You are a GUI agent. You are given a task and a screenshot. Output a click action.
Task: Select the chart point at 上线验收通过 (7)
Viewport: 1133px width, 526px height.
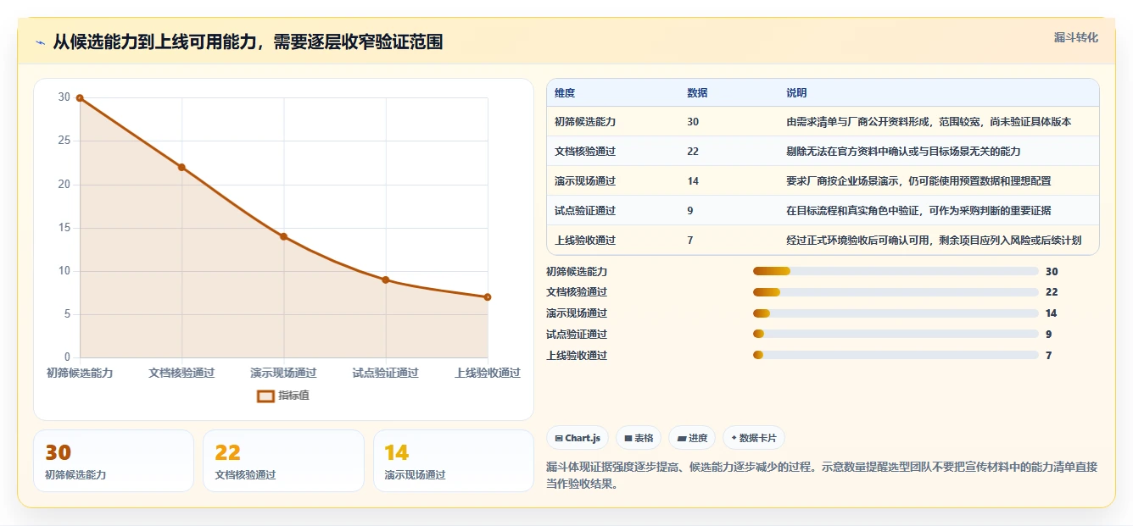coord(488,297)
